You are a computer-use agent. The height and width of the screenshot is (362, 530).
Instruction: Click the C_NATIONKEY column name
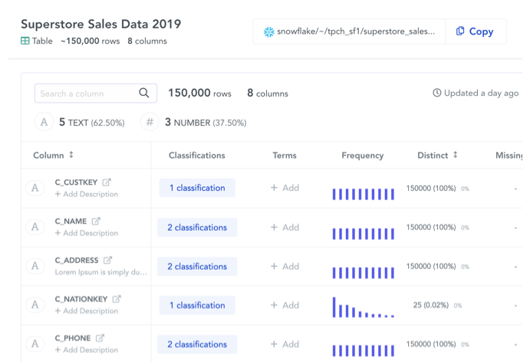point(81,299)
